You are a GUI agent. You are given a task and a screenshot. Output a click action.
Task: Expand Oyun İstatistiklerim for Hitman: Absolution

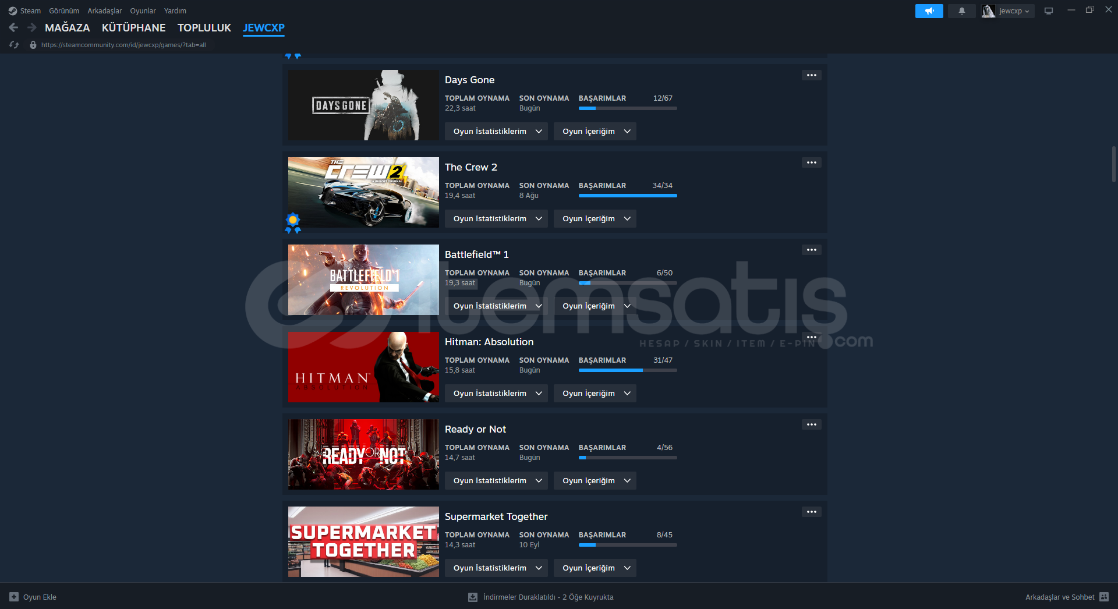coord(496,394)
